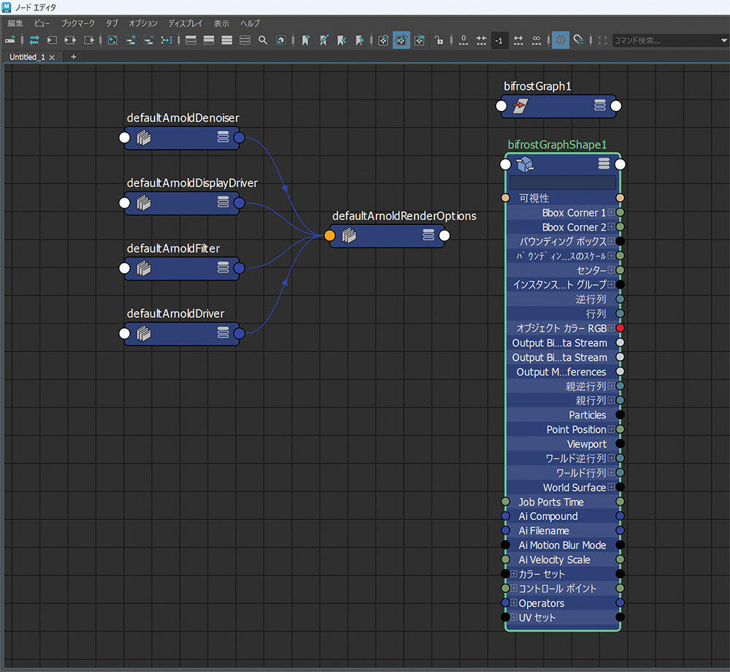
Task: Toggle hide all shapes
Action: point(420,40)
